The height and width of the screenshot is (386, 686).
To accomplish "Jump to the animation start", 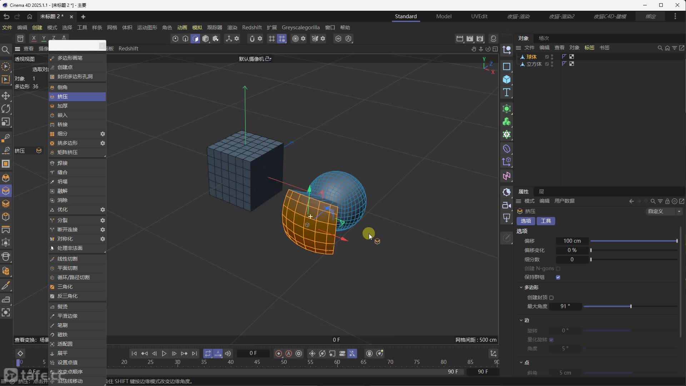I will point(134,353).
